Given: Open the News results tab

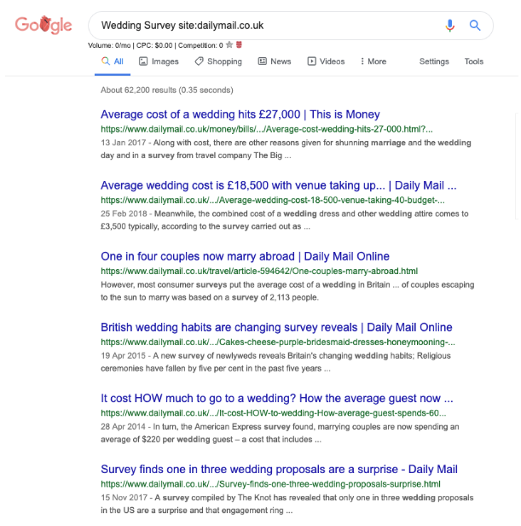Looking at the screenshot, I should point(275,61).
